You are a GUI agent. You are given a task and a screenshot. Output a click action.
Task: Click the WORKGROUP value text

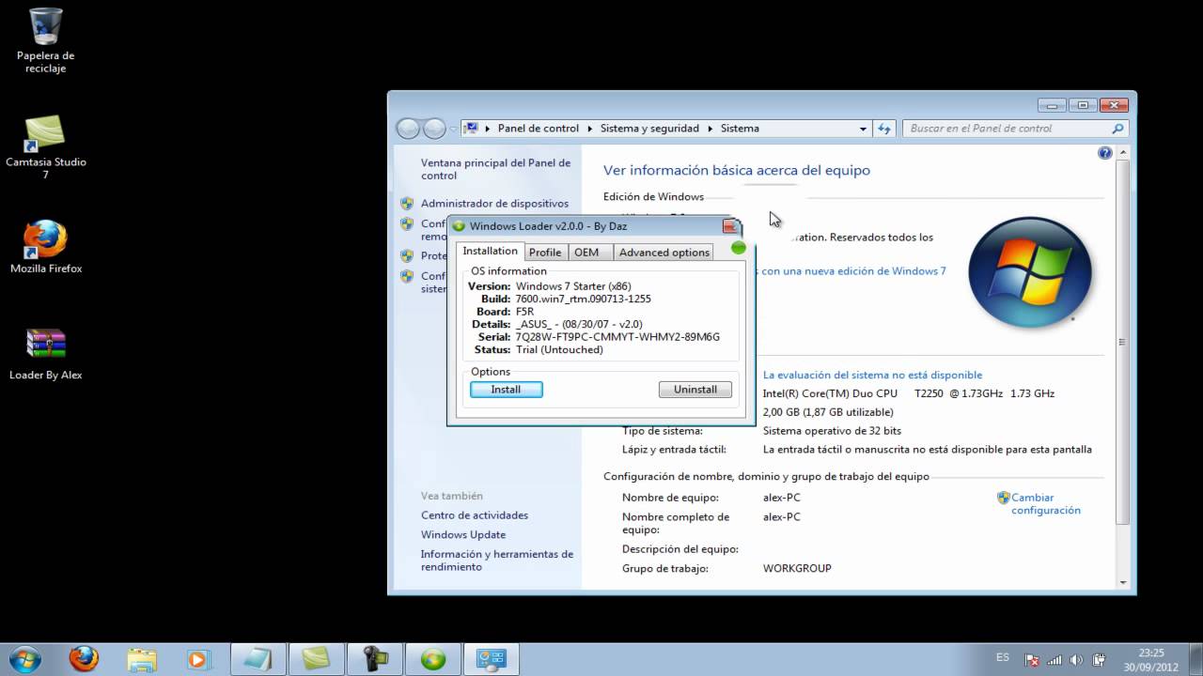(x=797, y=568)
